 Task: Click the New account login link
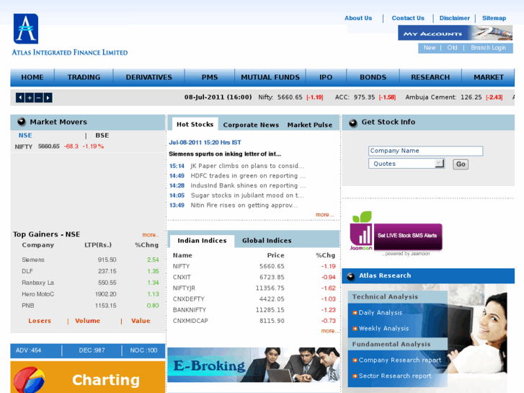click(x=430, y=48)
